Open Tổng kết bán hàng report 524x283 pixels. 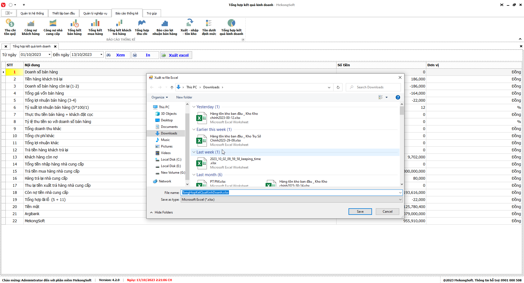[x=75, y=27]
